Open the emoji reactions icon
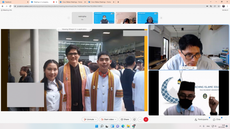230x129 pixels. pyautogui.click(x=134, y=119)
